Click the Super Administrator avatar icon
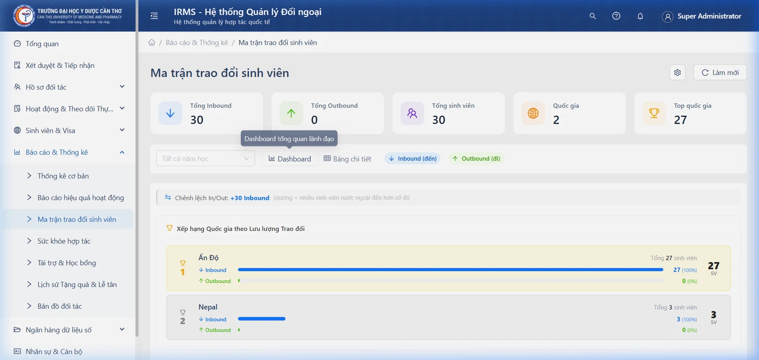Image resolution: width=759 pixels, height=360 pixels. (667, 17)
